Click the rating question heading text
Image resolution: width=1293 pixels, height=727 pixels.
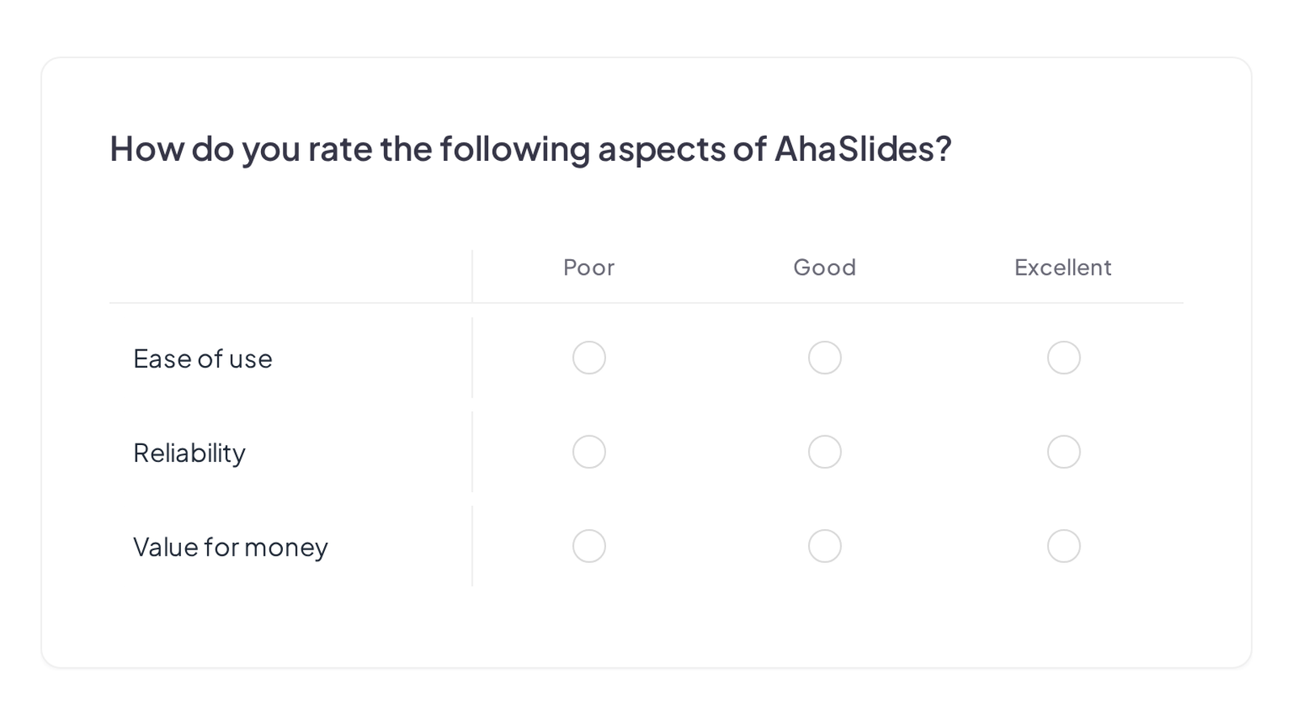(x=531, y=149)
